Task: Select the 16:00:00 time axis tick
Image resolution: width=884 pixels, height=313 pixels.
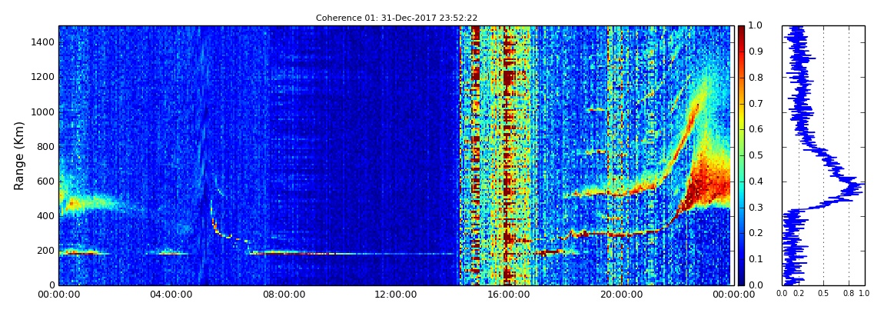Action: coord(508,295)
